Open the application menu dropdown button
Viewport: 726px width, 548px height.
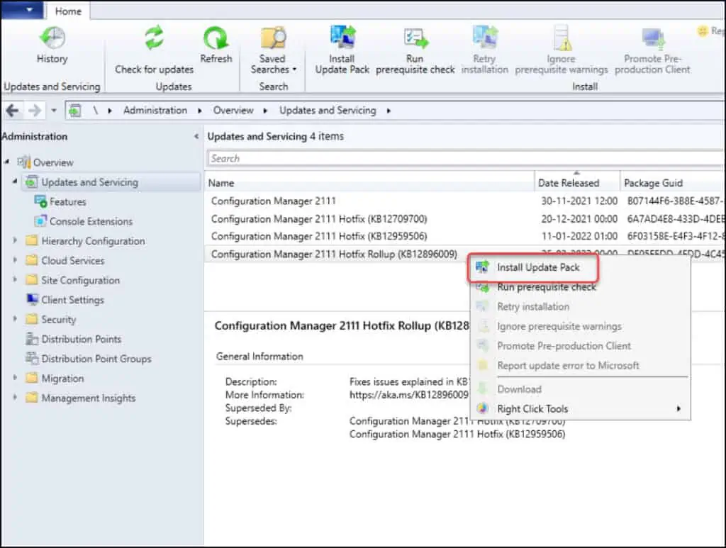pos(22,10)
